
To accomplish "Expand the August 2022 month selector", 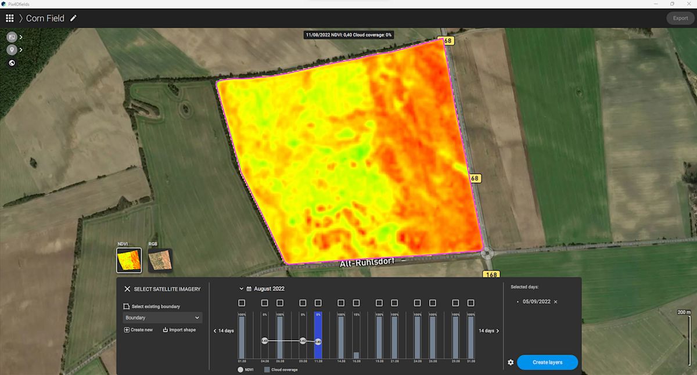I will click(241, 289).
